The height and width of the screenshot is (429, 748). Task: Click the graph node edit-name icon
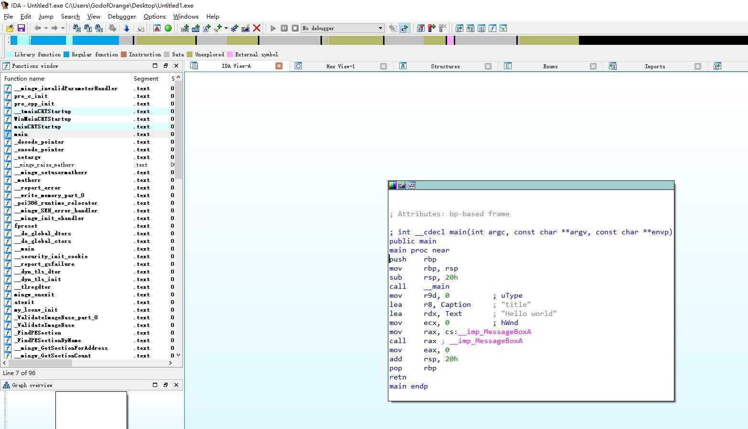pos(402,185)
